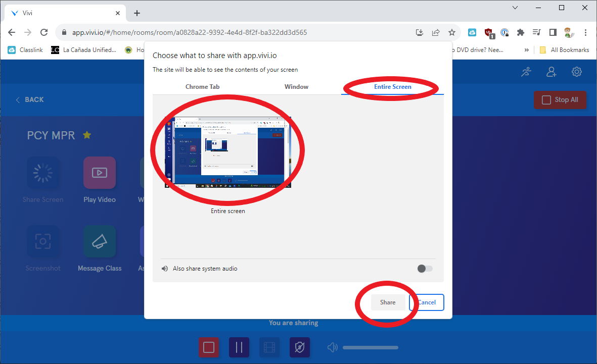The width and height of the screenshot is (597, 364).
Task: Open the All Bookmarks folder
Action: [565, 50]
